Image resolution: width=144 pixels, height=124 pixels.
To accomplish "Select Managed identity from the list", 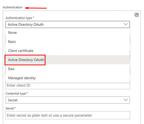I will pyautogui.click(x=68, y=78).
